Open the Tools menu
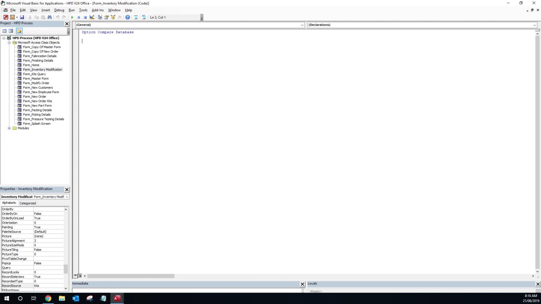Viewport: 541px width, 304px height. pyautogui.click(x=83, y=10)
